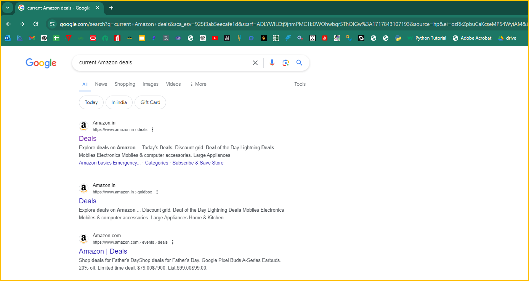
Task: Click the voice search microphone icon
Action: tap(272, 63)
